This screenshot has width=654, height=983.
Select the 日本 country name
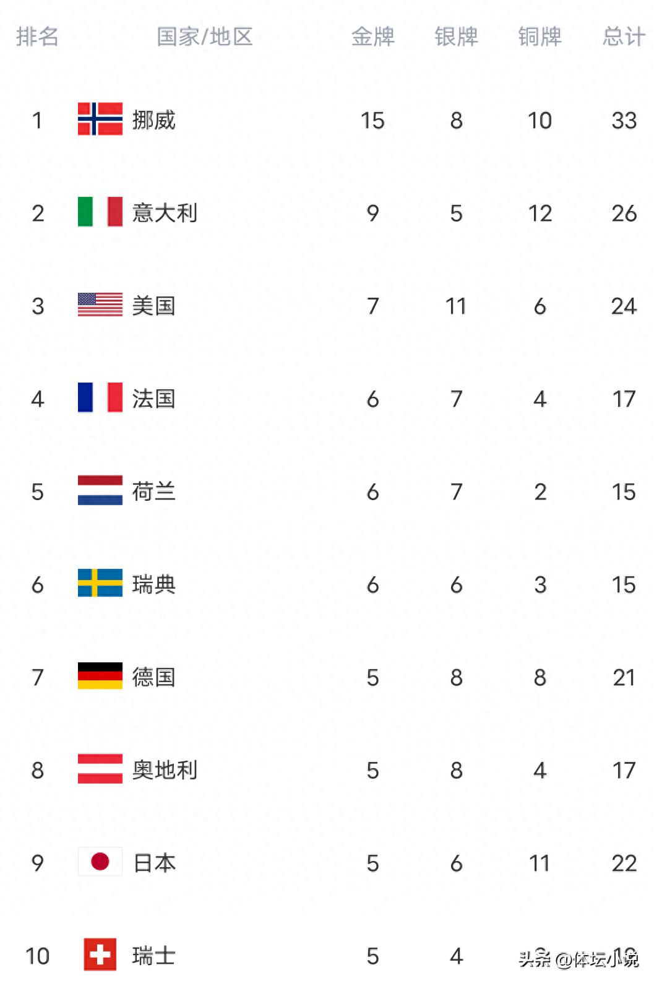click(155, 863)
